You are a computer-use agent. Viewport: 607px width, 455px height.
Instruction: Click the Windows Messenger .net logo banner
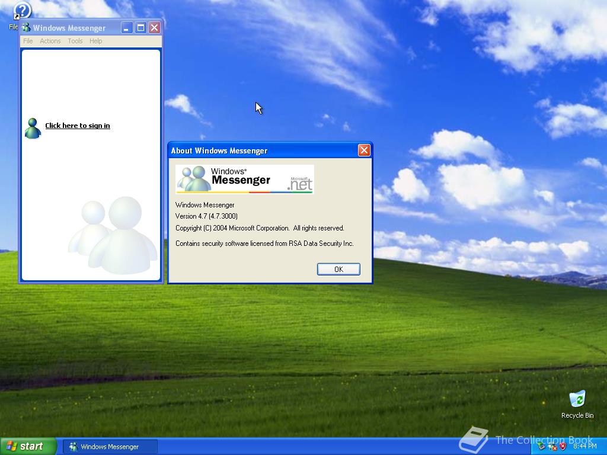[x=245, y=179]
